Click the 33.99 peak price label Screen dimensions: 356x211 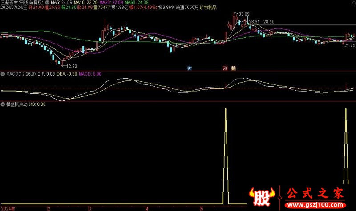244,14
